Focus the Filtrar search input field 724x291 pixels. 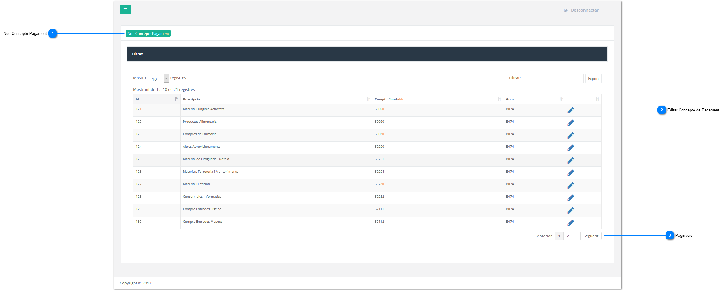point(553,78)
